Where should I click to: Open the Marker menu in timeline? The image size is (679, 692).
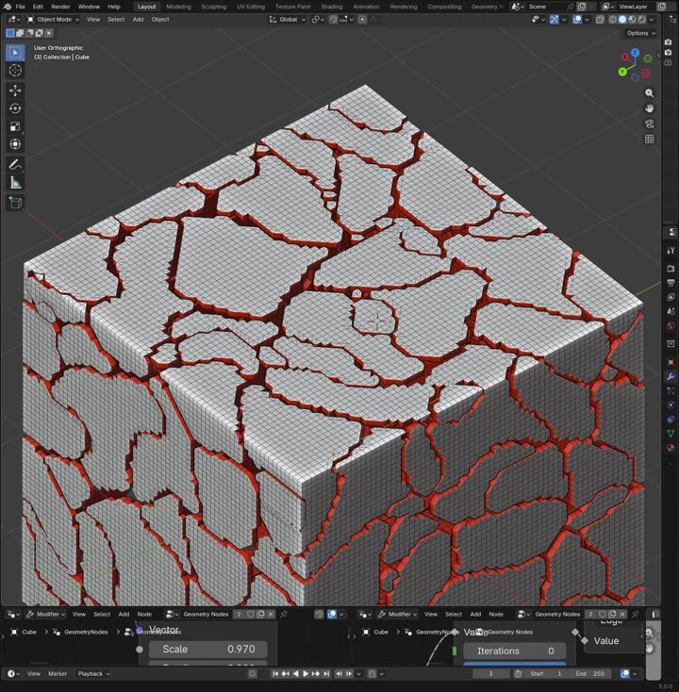[x=58, y=673]
